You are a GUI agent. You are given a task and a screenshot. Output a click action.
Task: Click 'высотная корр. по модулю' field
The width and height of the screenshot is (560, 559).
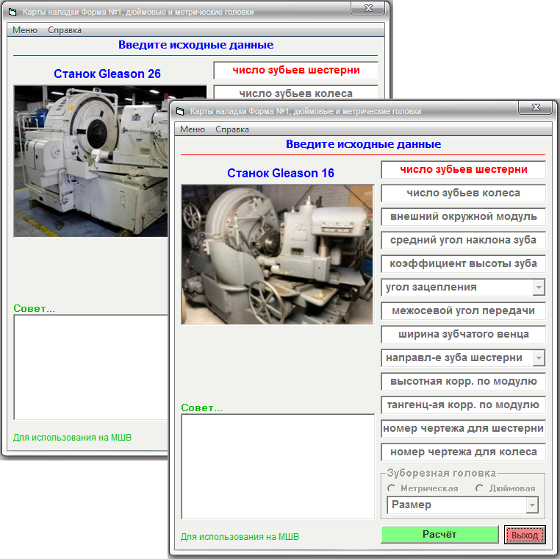[463, 381]
